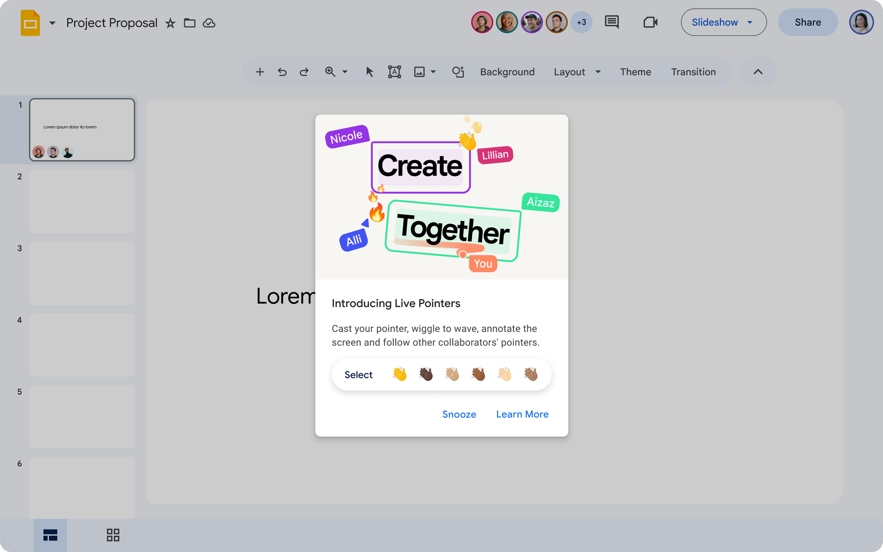Screen dimensions: 883x552
Task: Choose the darkest skin tone clapping emoji
Action: coord(426,374)
